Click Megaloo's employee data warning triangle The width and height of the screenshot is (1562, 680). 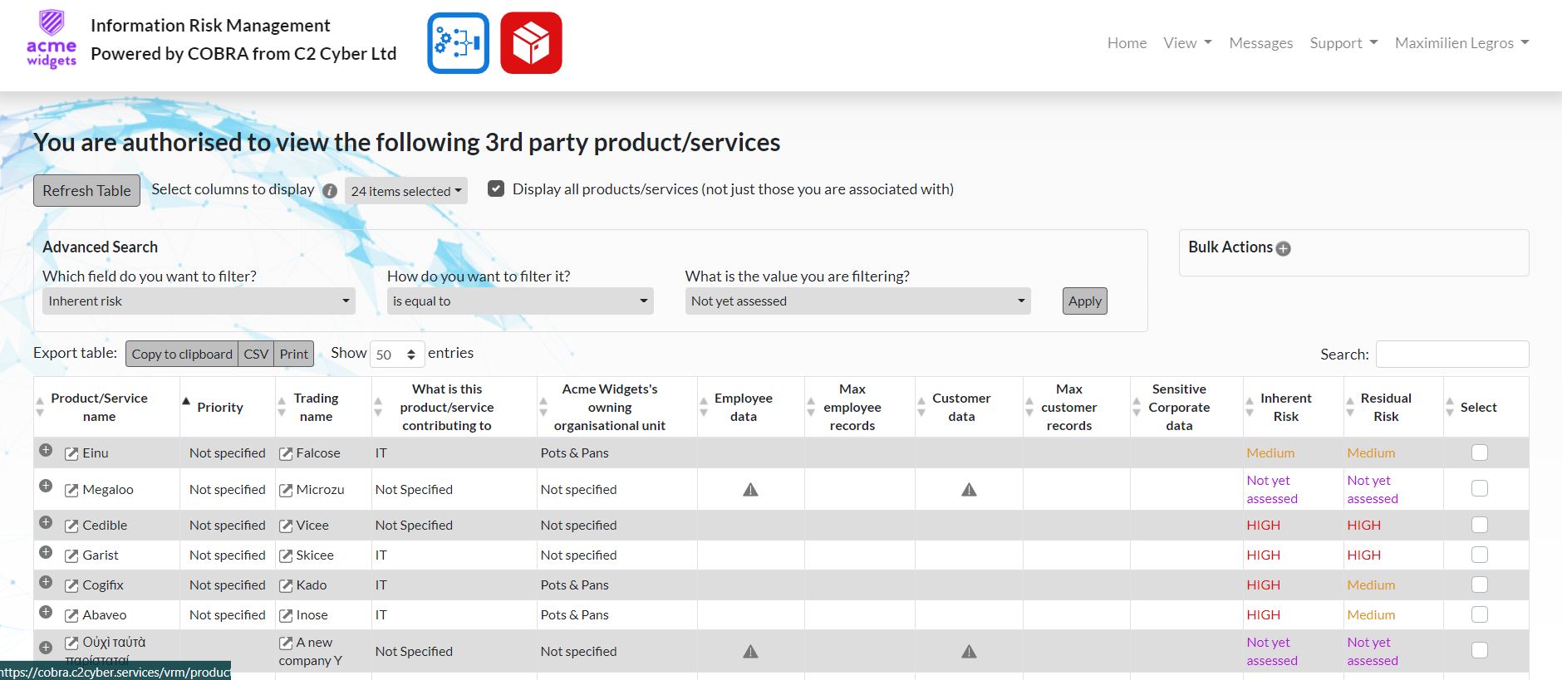(x=750, y=490)
